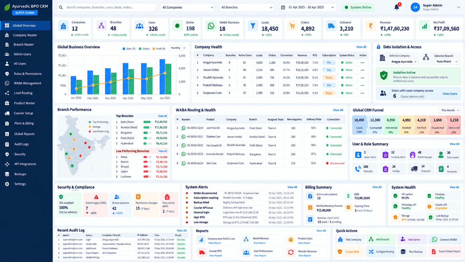465x262 pixels.
Task: Click the Run Backup database icon
Action: [x=403, y=252]
